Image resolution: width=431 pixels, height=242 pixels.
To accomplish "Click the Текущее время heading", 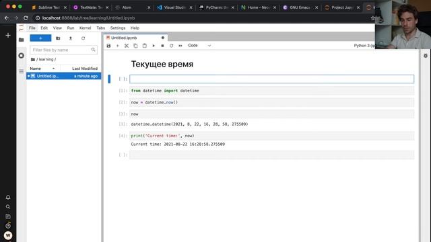I will 162,65.
